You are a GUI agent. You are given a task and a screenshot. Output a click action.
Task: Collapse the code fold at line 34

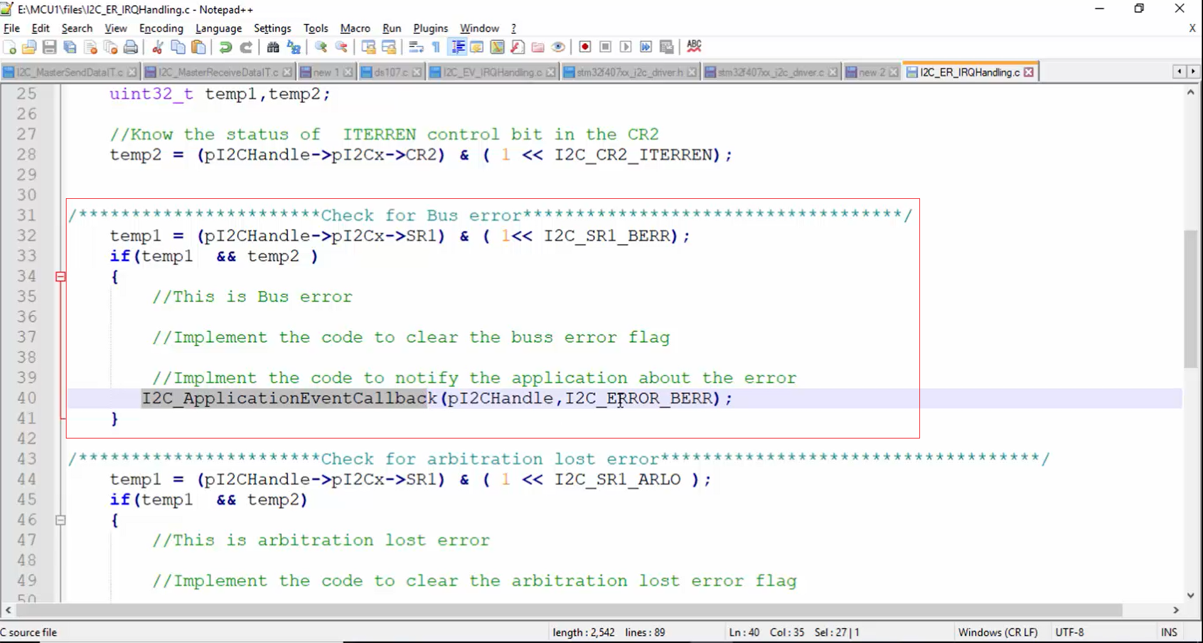click(60, 277)
